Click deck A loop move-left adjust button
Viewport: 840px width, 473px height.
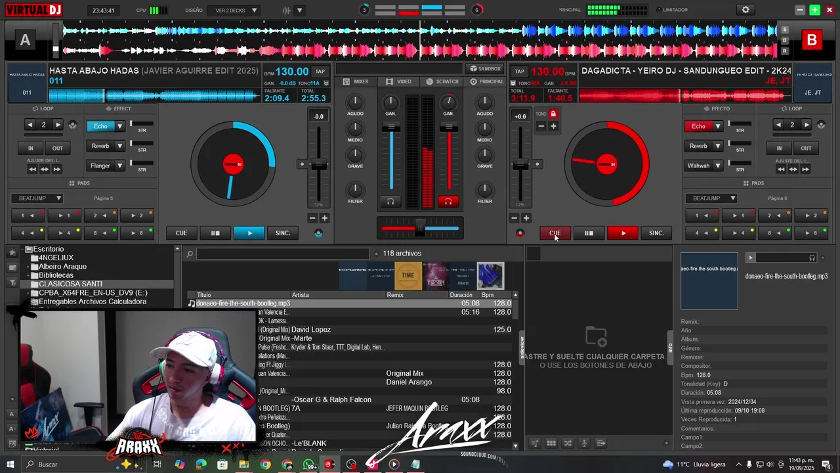point(32,169)
